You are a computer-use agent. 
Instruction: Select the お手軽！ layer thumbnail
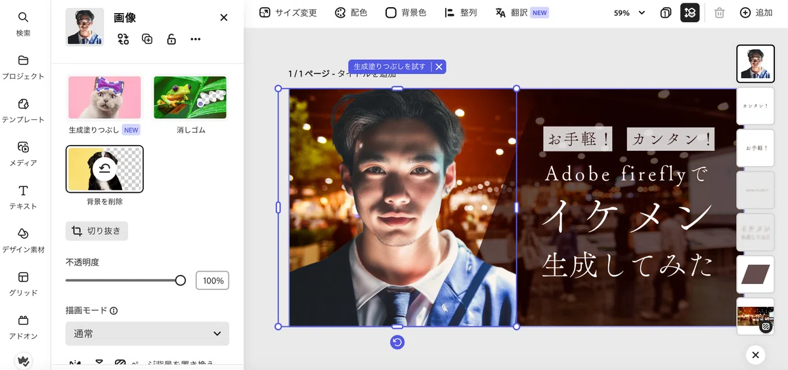click(755, 148)
